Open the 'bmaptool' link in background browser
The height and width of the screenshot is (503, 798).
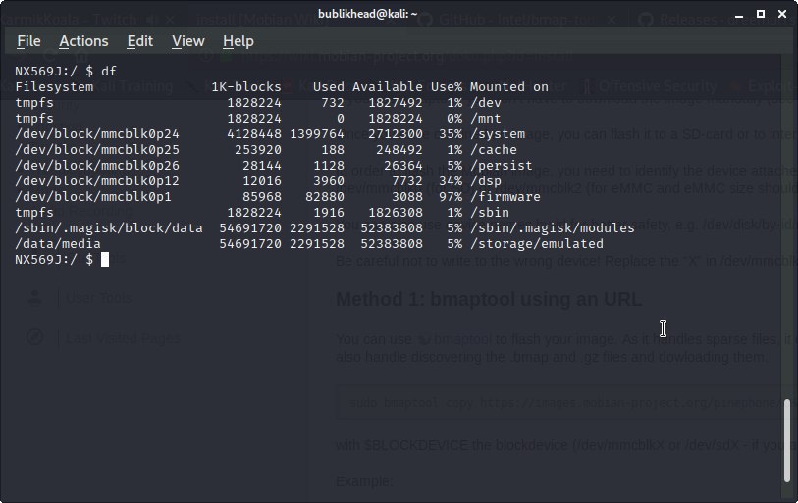pos(462,339)
